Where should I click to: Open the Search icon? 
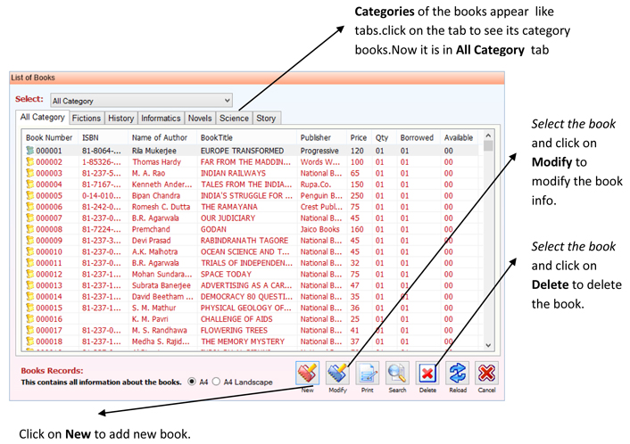click(397, 373)
